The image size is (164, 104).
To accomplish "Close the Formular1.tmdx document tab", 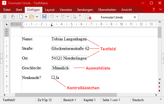I will coord(135,17).
